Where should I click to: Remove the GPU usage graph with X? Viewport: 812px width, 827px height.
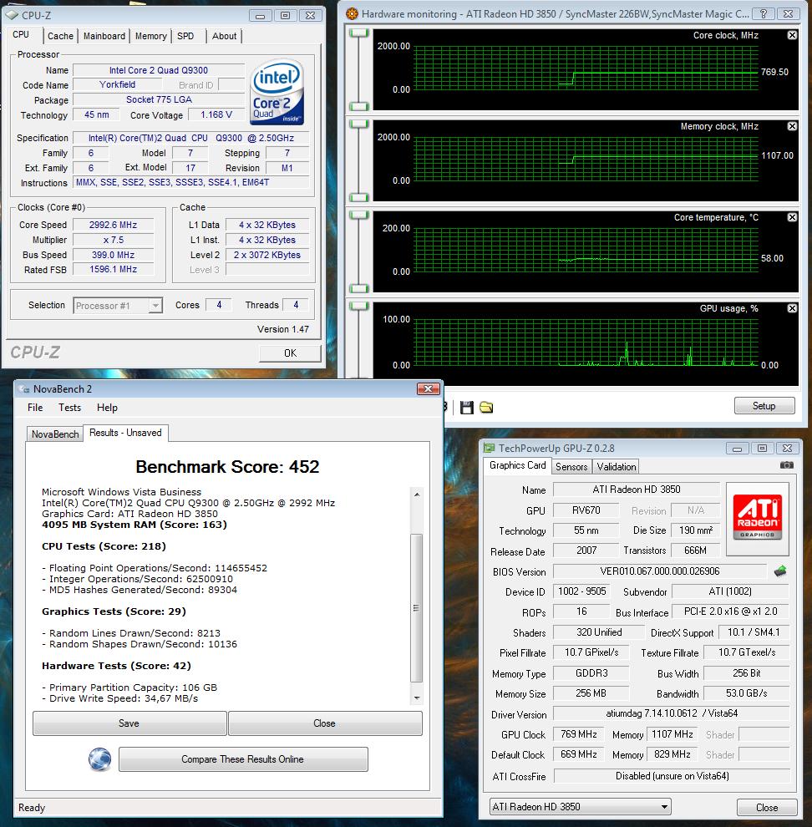click(792, 308)
